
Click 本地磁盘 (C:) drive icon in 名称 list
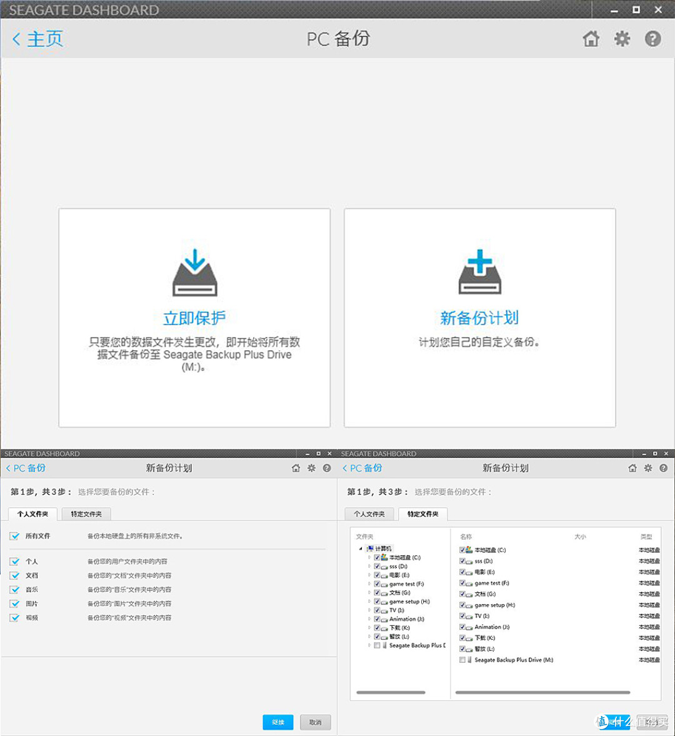click(x=469, y=550)
